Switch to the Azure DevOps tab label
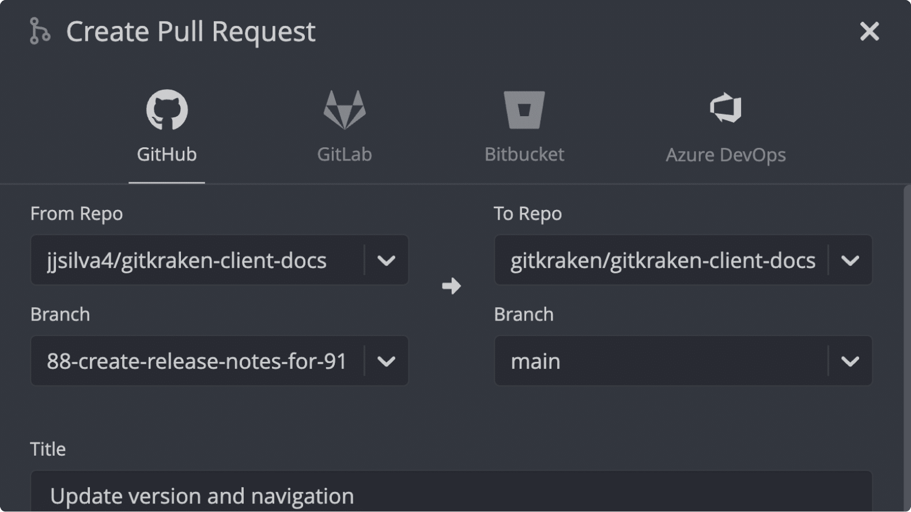Viewport: 911px width, 512px height. click(725, 155)
